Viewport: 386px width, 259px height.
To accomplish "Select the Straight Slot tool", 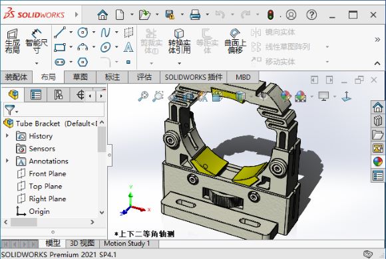I will [x=60, y=62].
